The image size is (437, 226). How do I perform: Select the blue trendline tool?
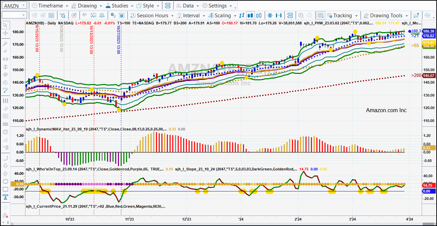point(5,90)
